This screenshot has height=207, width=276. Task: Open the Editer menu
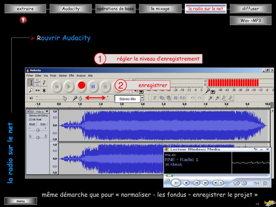point(38,75)
